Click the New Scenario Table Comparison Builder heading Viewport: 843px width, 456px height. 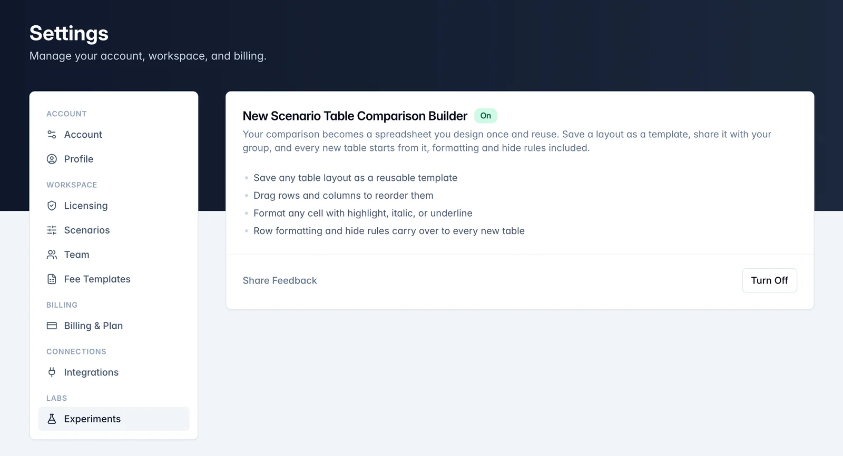click(355, 116)
